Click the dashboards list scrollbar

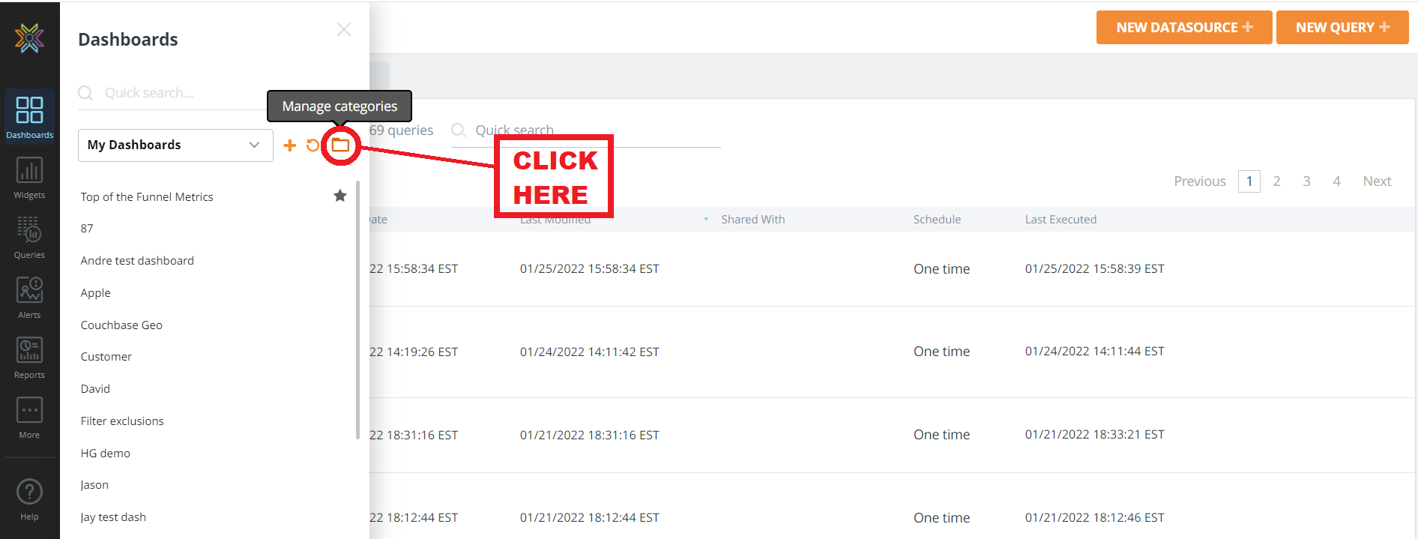[357, 309]
